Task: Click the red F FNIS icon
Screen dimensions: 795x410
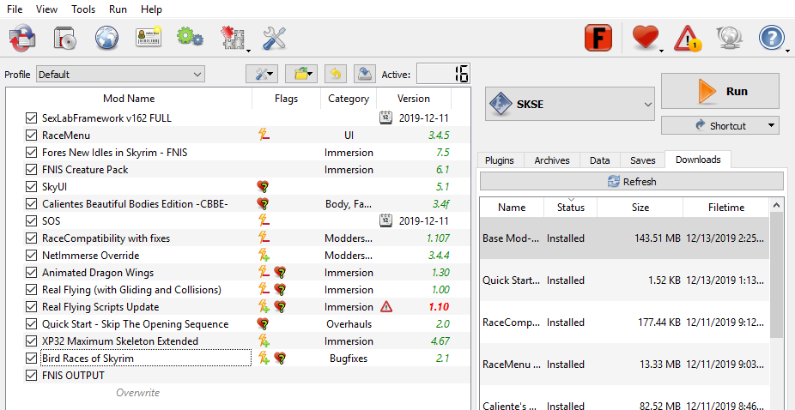Action: coord(598,38)
